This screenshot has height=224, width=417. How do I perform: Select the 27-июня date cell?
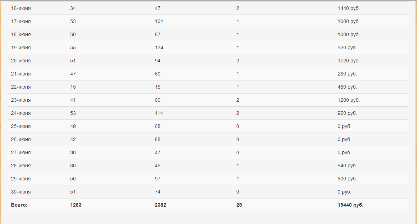point(21,152)
